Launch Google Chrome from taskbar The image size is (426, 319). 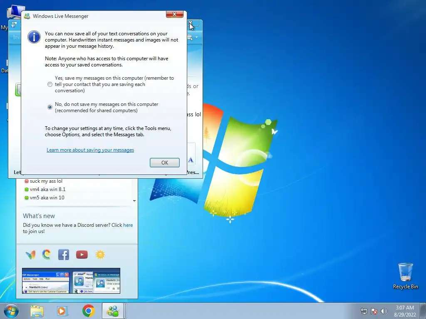[88, 311]
